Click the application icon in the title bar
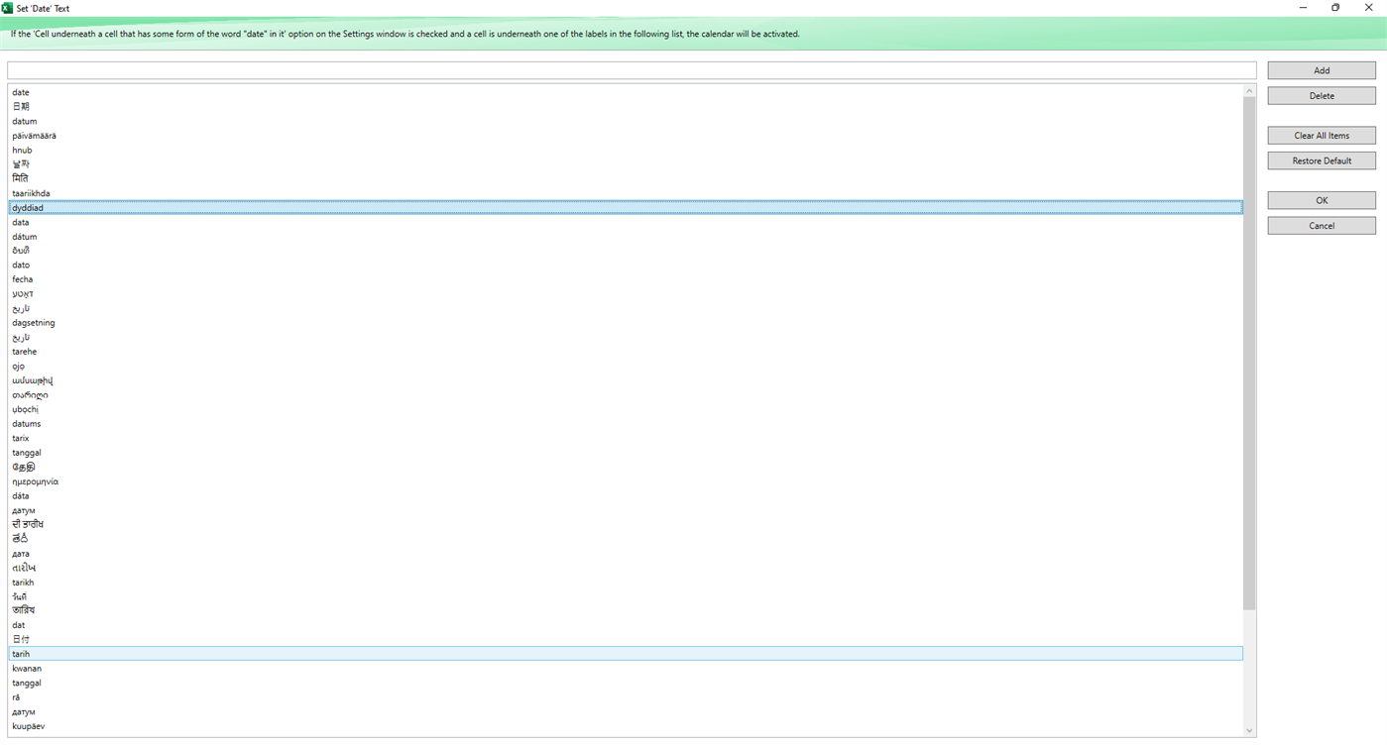The image size is (1387, 745). coord(8,7)
